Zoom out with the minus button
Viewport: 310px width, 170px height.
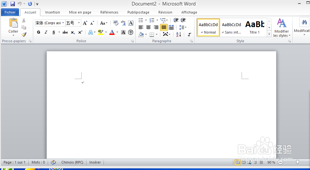[x=280, y=163]
